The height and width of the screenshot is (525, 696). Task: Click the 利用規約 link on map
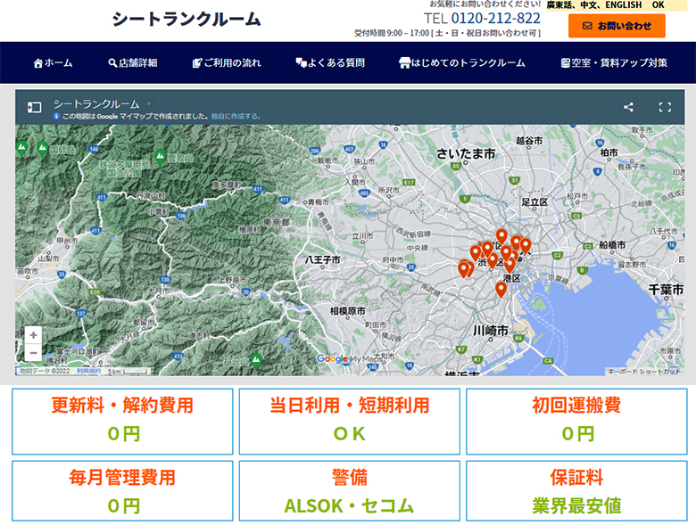pyautogui.click(x=88, y=371)
